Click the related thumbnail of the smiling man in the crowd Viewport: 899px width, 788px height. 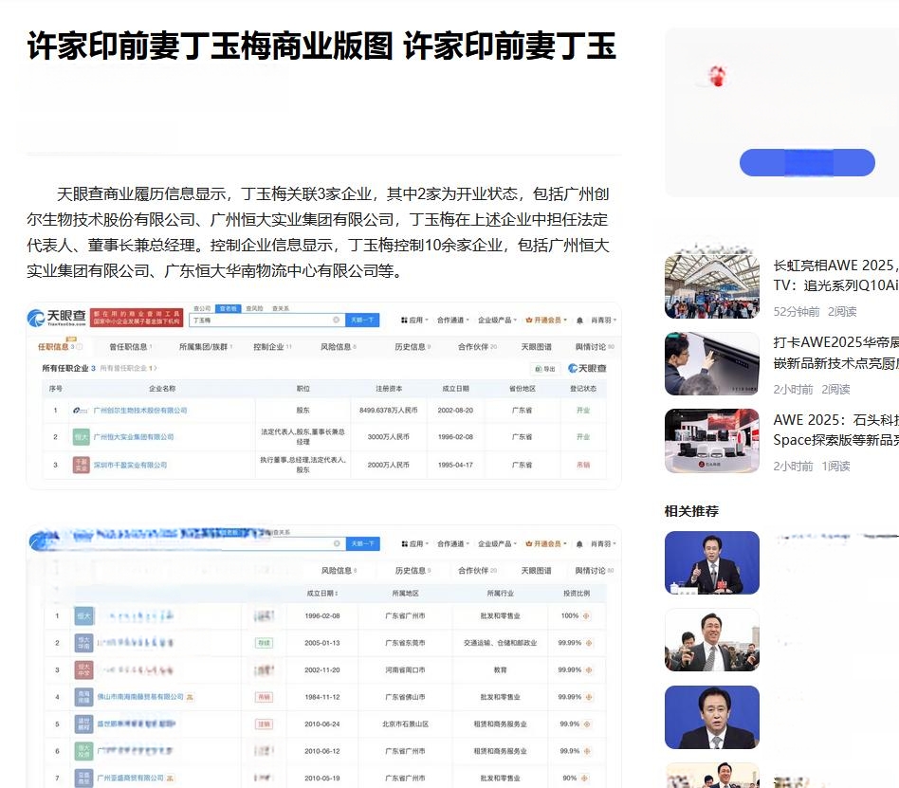(x=712, y=640)
